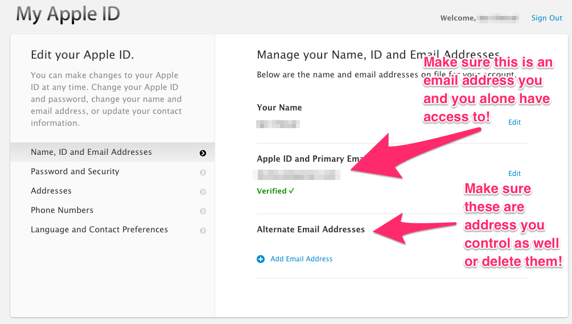Click the chevron icon beside Password and Security
This screenshot has height=324, width=572.
[x=203, y=173]
